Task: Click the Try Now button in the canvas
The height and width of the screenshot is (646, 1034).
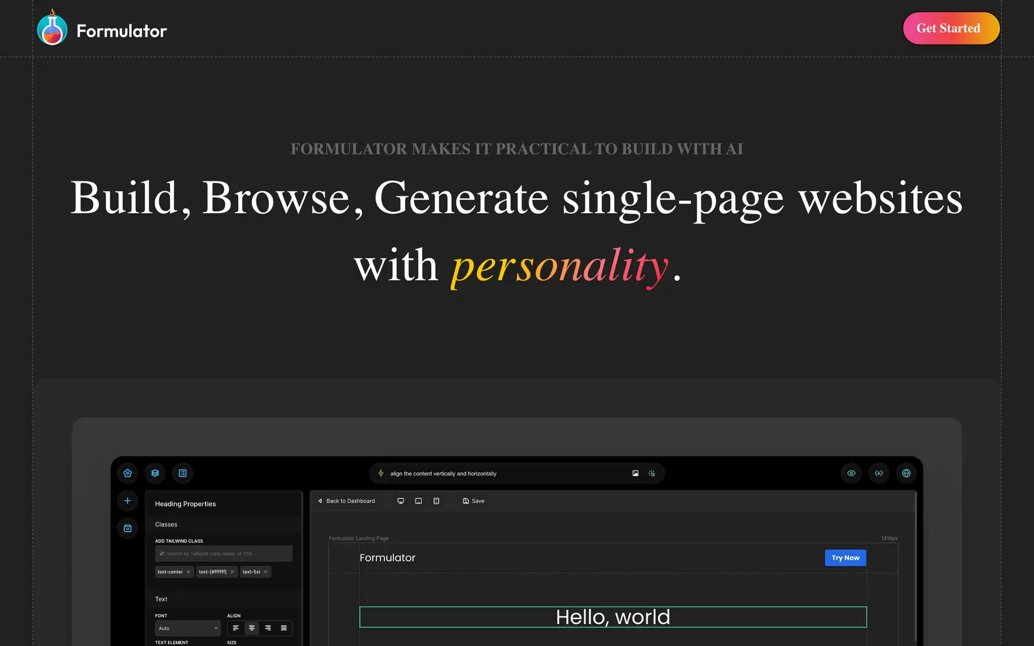Action: (x=845, y=557)
